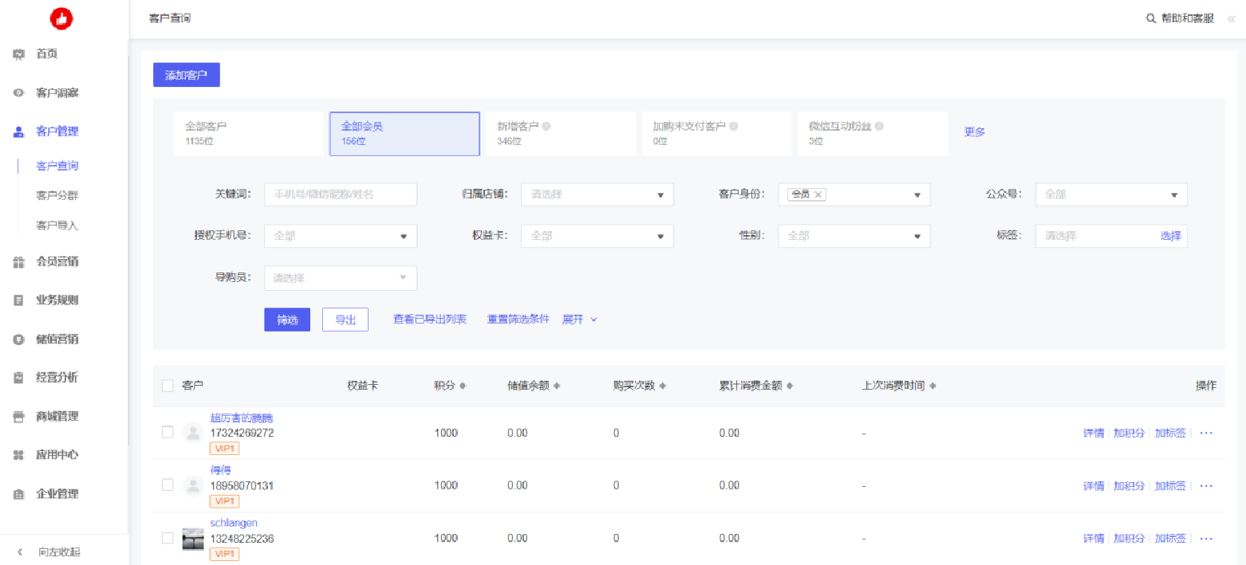The width and height of the screenshot is (1246, 565).
Task: Remove the 会员 tag from 客户身份
Action: (818, 194)
